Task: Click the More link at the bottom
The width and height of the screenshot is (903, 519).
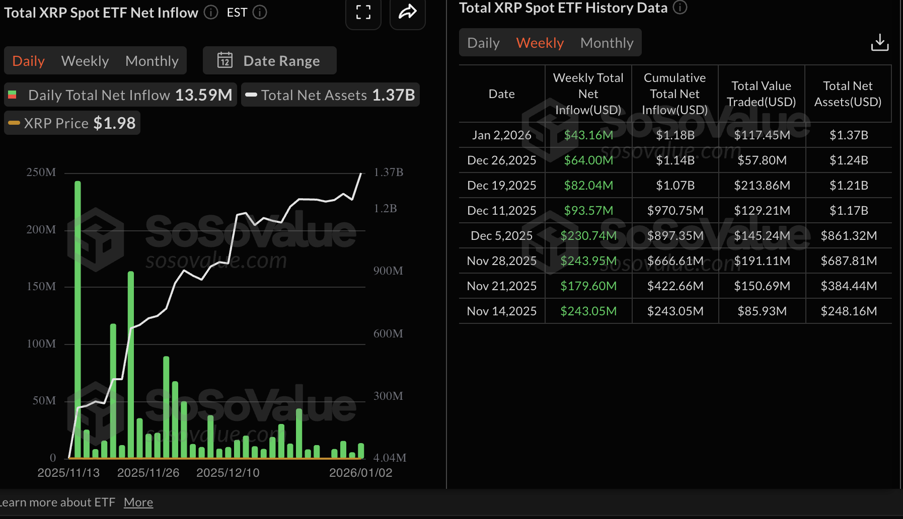Action: click(138, 502)
